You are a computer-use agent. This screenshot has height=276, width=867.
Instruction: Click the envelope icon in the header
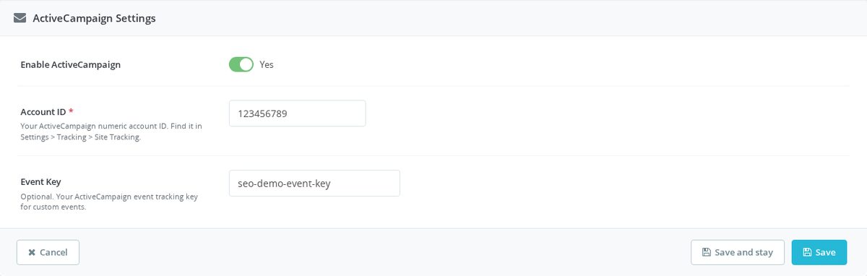20,19
